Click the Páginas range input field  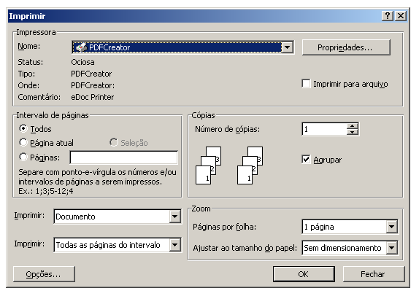click(123, 157)
